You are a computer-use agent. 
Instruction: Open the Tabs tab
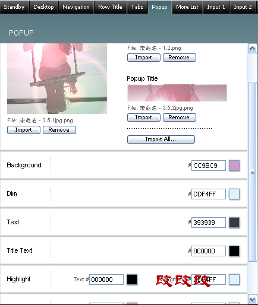coord(137,7)
